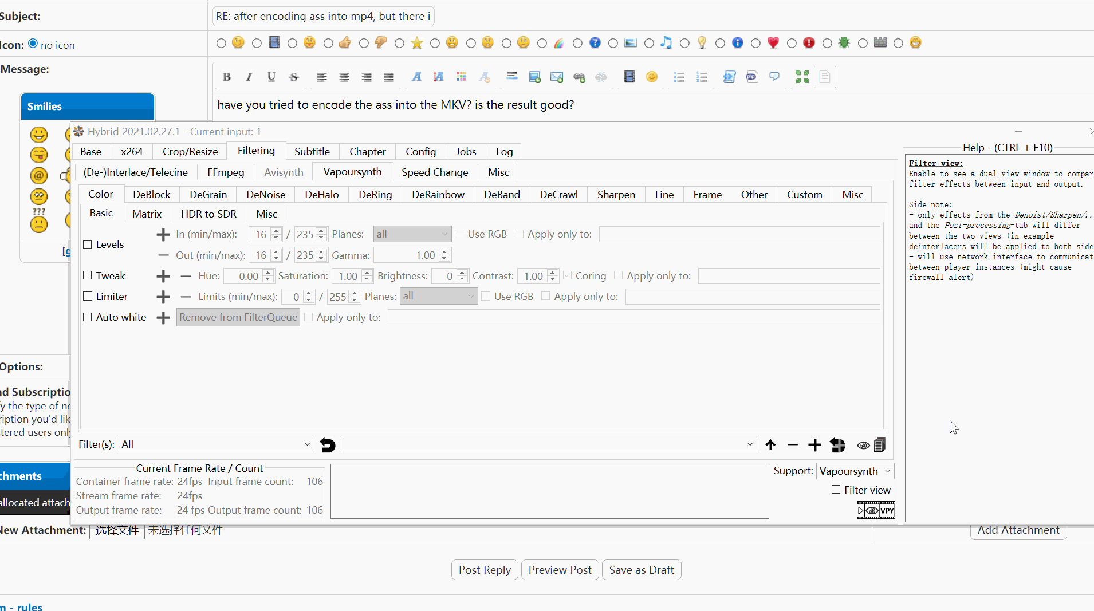Switch to the DeNoise filter tab
1094x611 pixels.
266,195
